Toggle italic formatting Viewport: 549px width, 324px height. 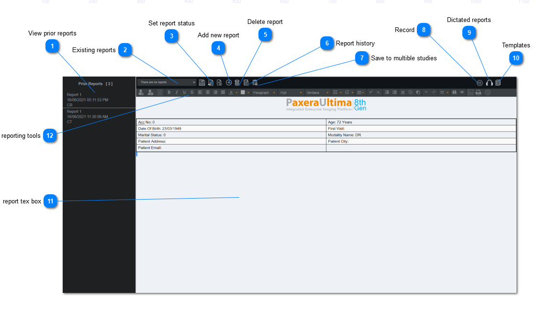[176, 92]
